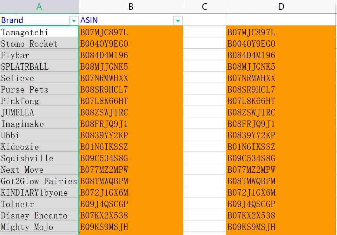Click B01N6IKSSZ in column B
Image resolution: width=337 pixels, height=235 pixels.
tap(131, 147)
